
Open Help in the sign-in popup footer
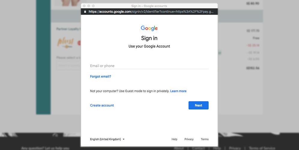point(174,139)
